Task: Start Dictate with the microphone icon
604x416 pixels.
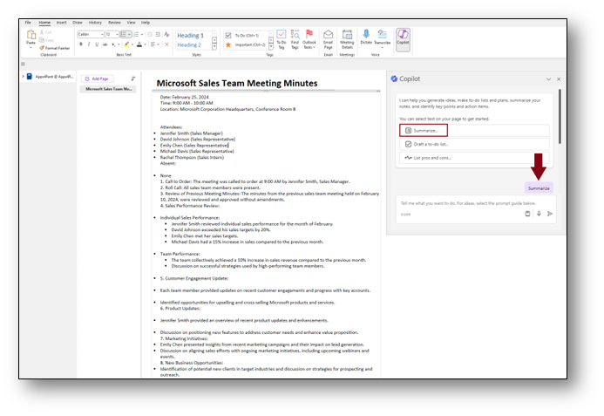Action: (366, 37)
